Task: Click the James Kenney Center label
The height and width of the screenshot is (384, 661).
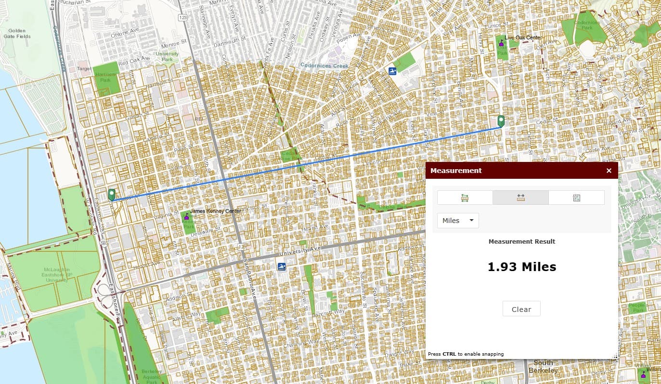Action: click(x=216, y=211)
